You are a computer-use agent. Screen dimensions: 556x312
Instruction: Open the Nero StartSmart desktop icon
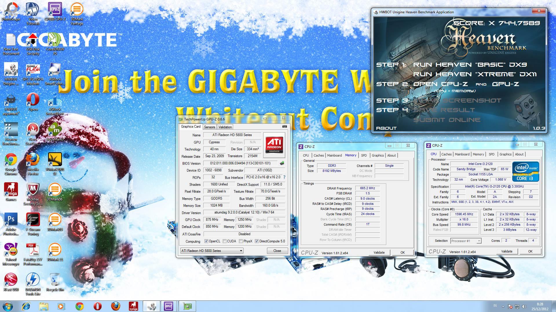pyautogui.click(x=33, y=134)
